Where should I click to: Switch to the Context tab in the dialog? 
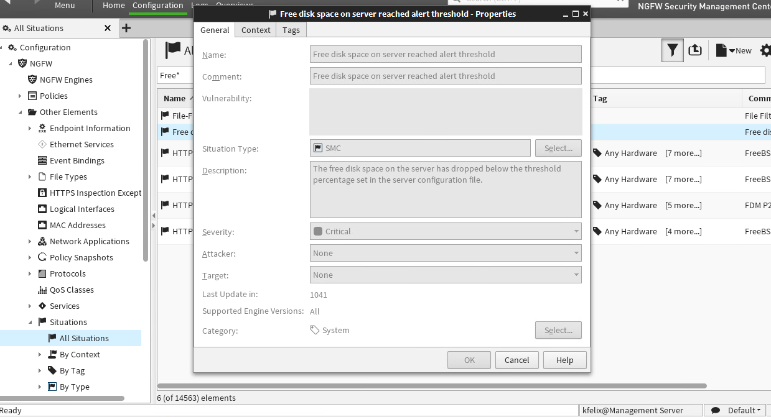(255, 29)
